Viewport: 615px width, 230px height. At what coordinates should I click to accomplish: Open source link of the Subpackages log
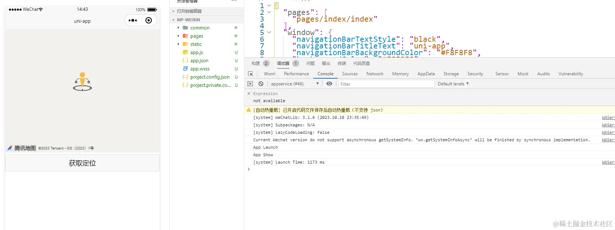(608, 125)
